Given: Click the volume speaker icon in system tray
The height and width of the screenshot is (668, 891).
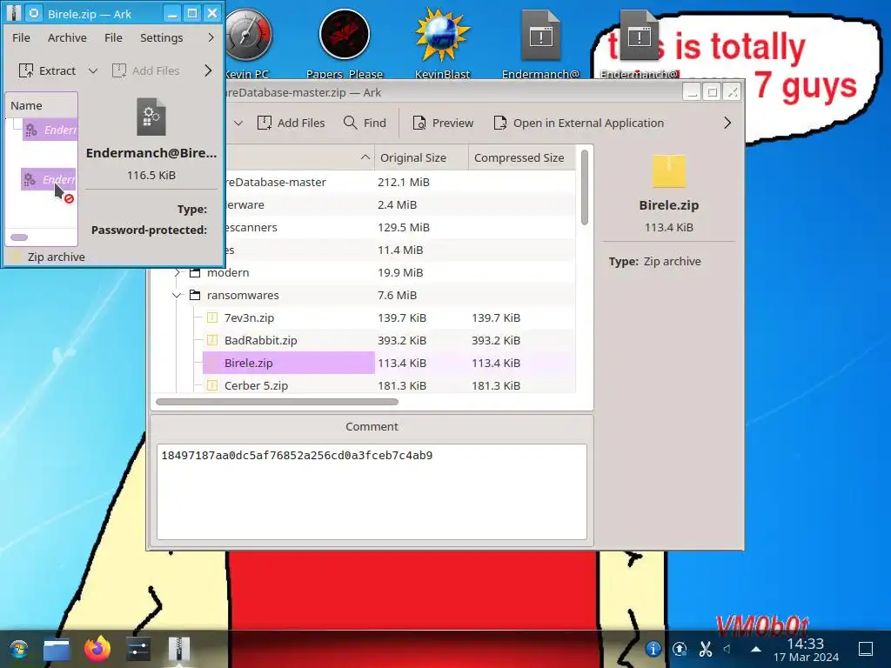Looking at the screenshot, I should pyautogui.click(x=727, y=649).
